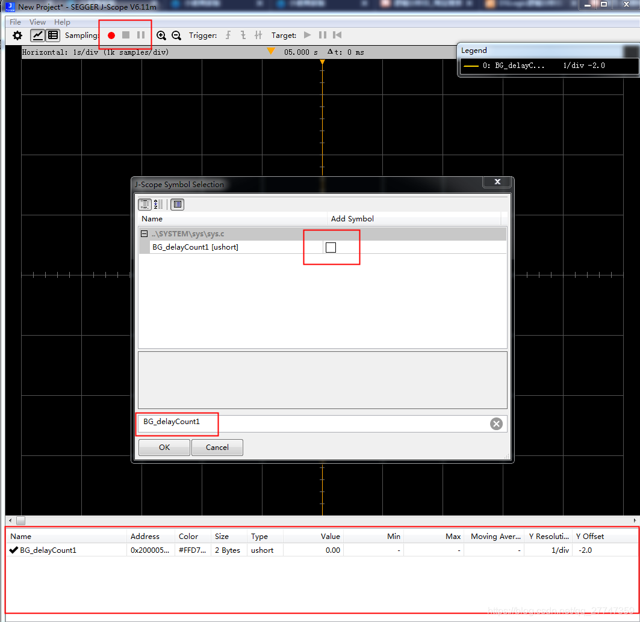Stop sampling using the stop icon
The height and width of the screenshot is (622, 640).
(x=125, y=35)
